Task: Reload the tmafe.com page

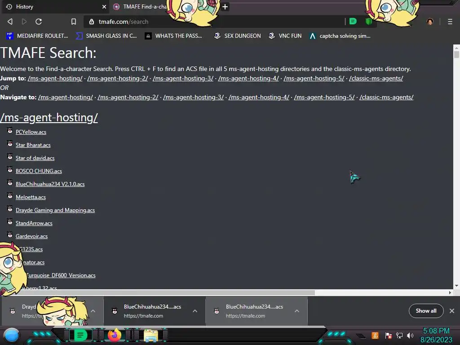Action: 39,22
